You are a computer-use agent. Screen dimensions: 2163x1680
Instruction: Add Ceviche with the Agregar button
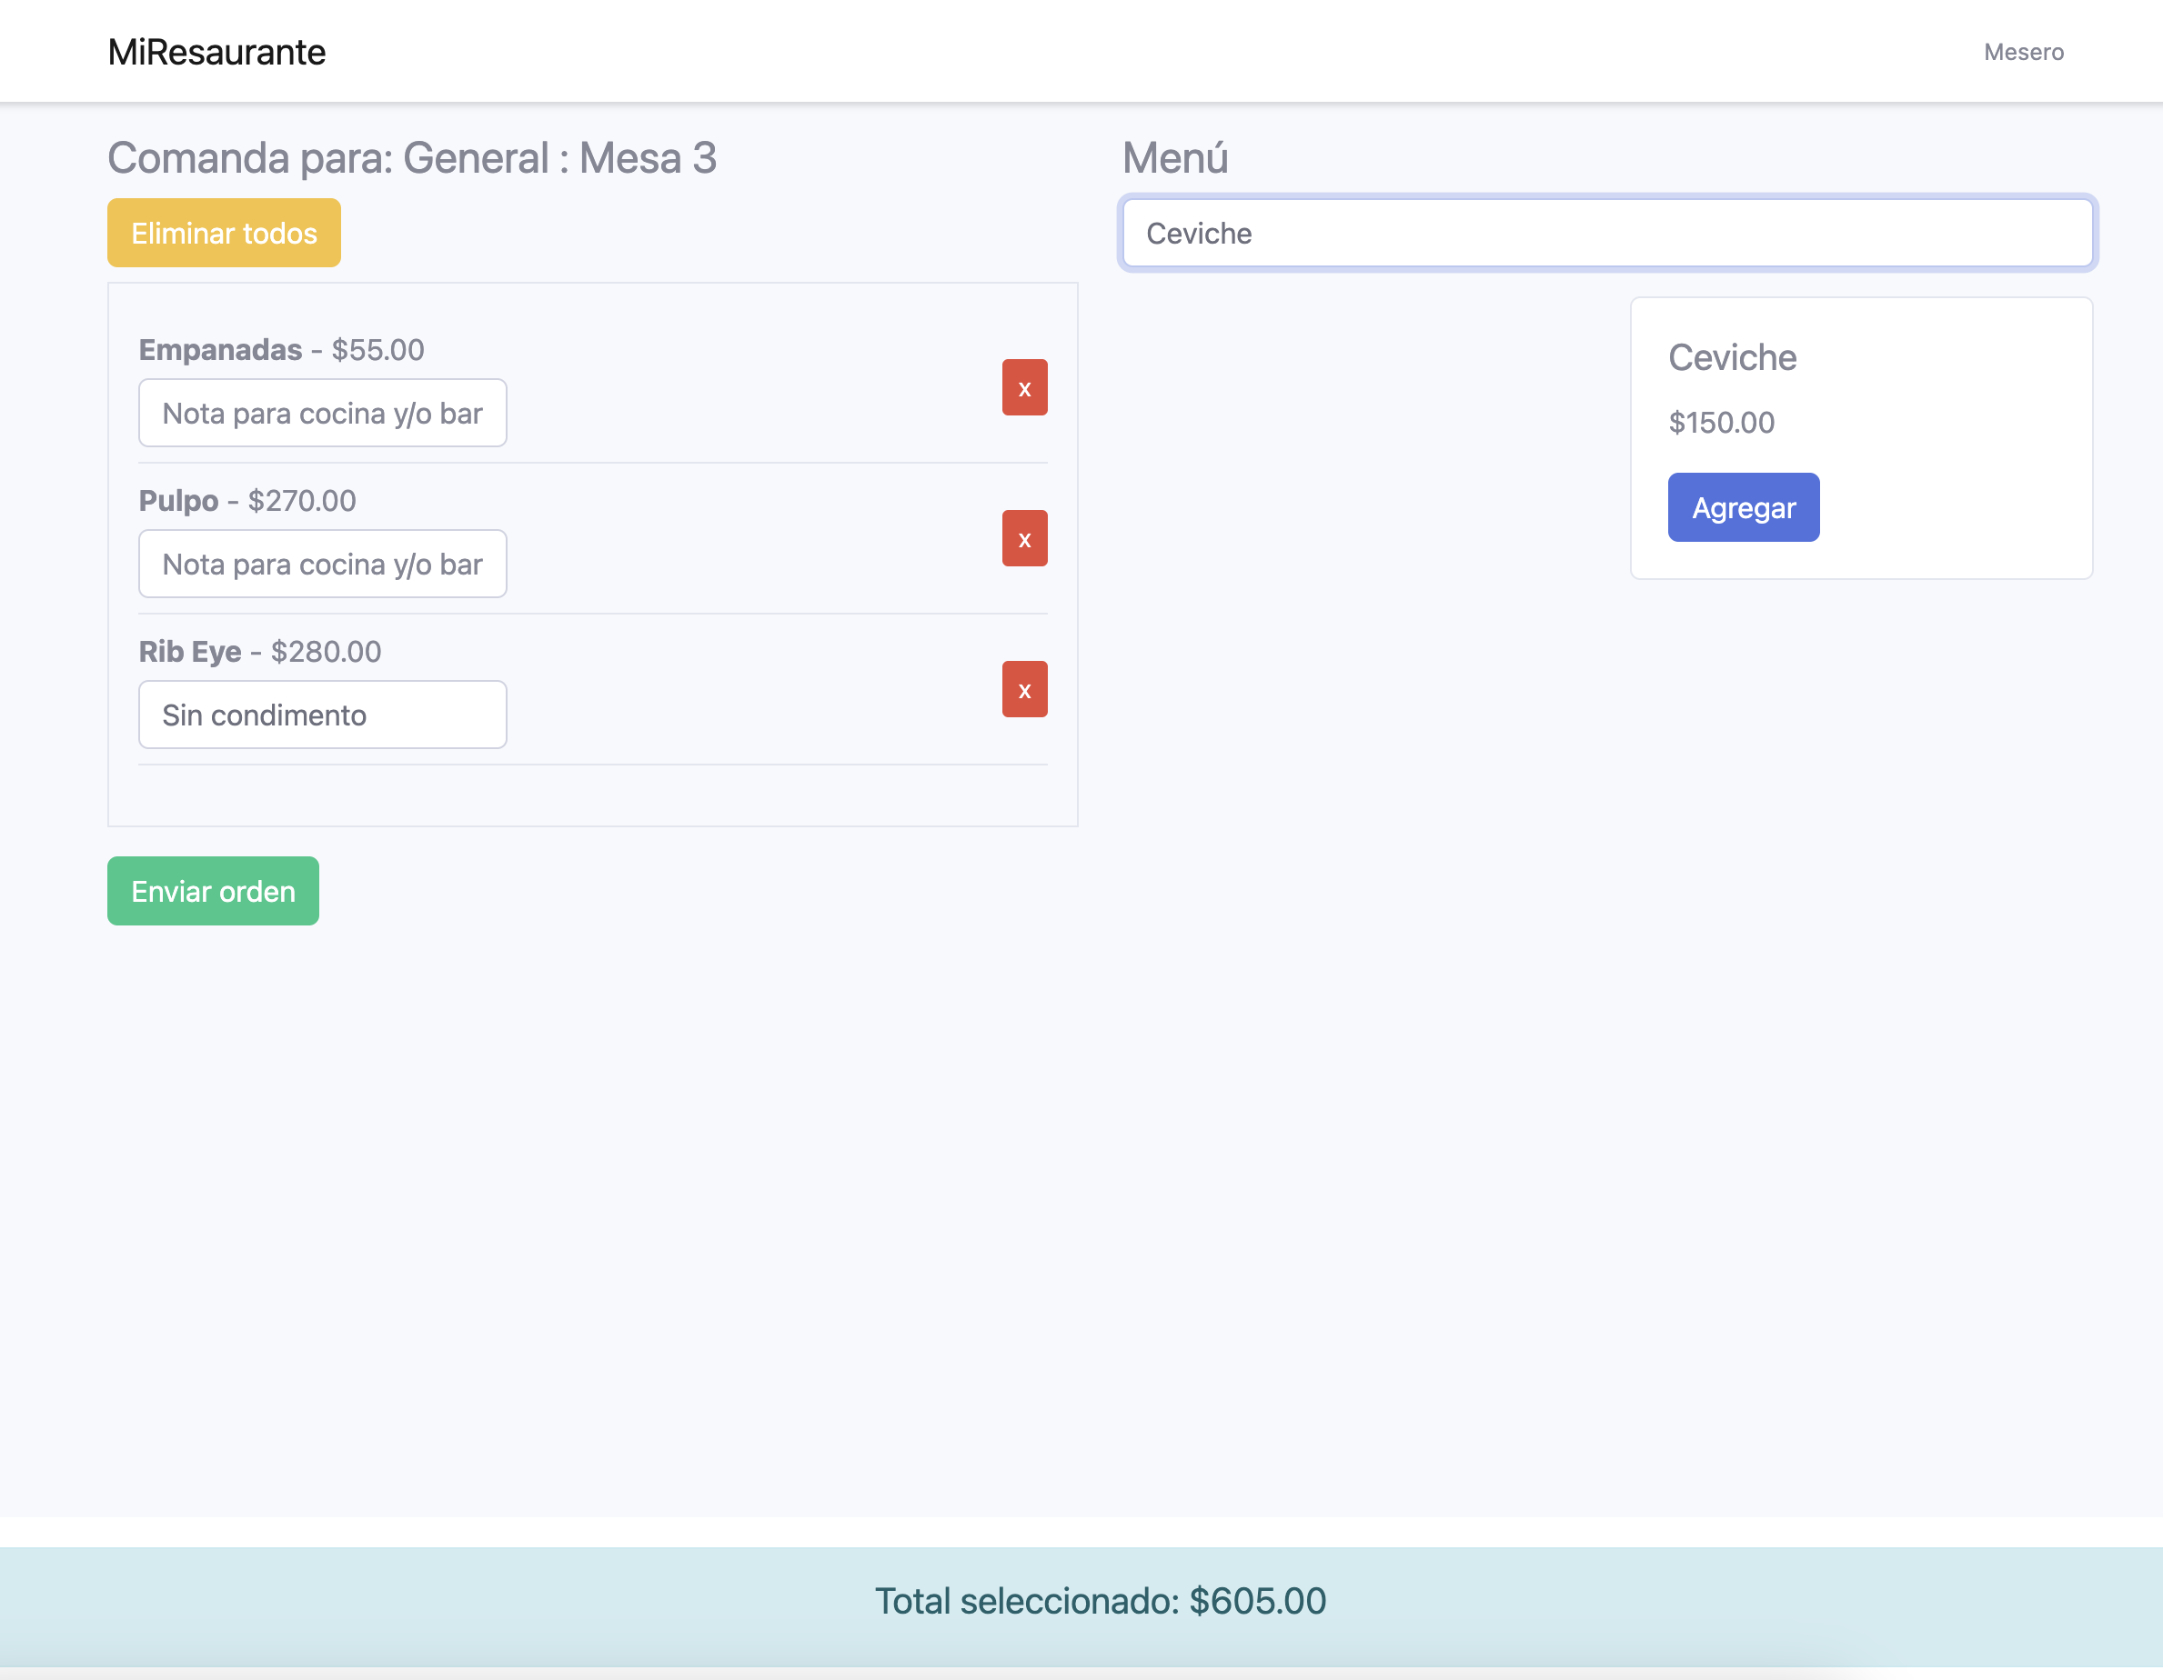tap(1742, 507)
